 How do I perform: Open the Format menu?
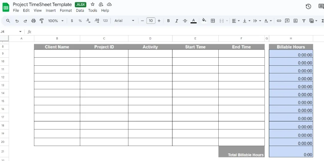[x=66, y=10]
